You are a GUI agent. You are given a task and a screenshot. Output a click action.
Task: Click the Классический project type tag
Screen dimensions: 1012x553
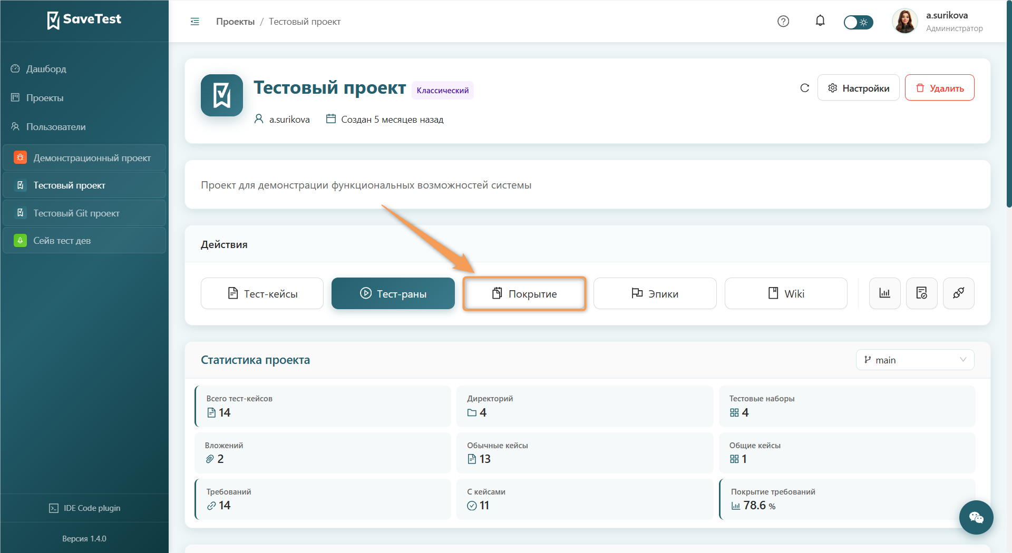442,90
